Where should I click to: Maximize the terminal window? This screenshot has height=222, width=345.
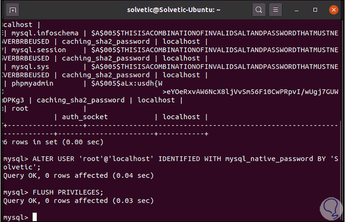(x=315, y=9)
